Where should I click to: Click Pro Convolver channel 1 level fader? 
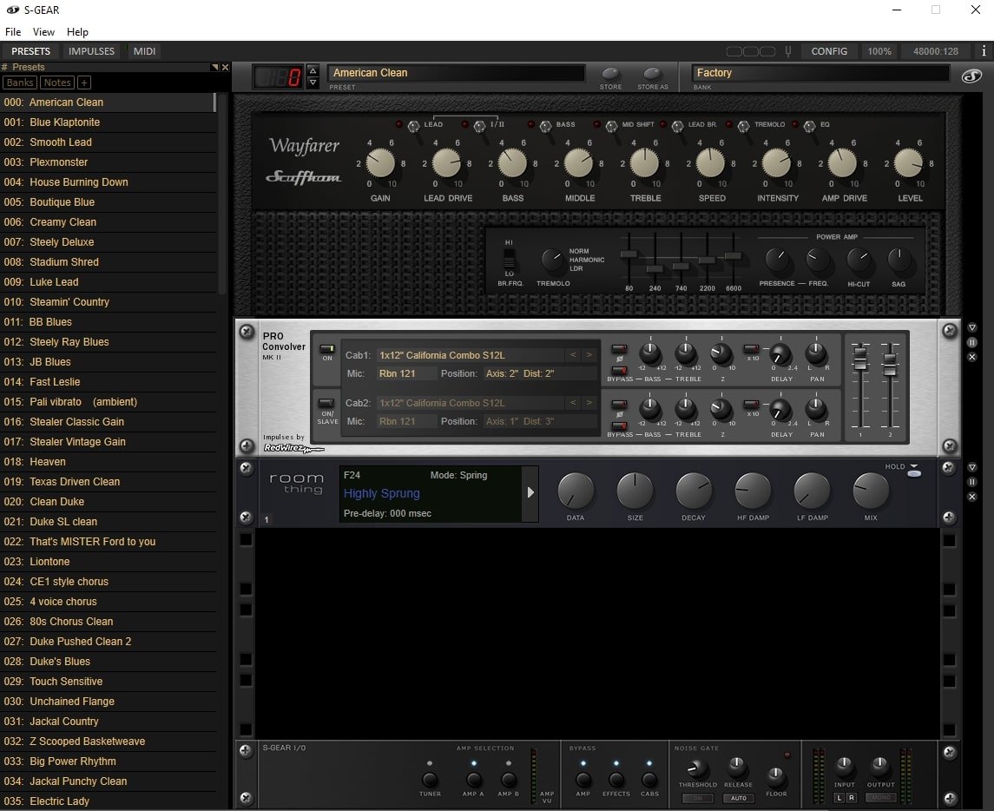click(860, 359)
